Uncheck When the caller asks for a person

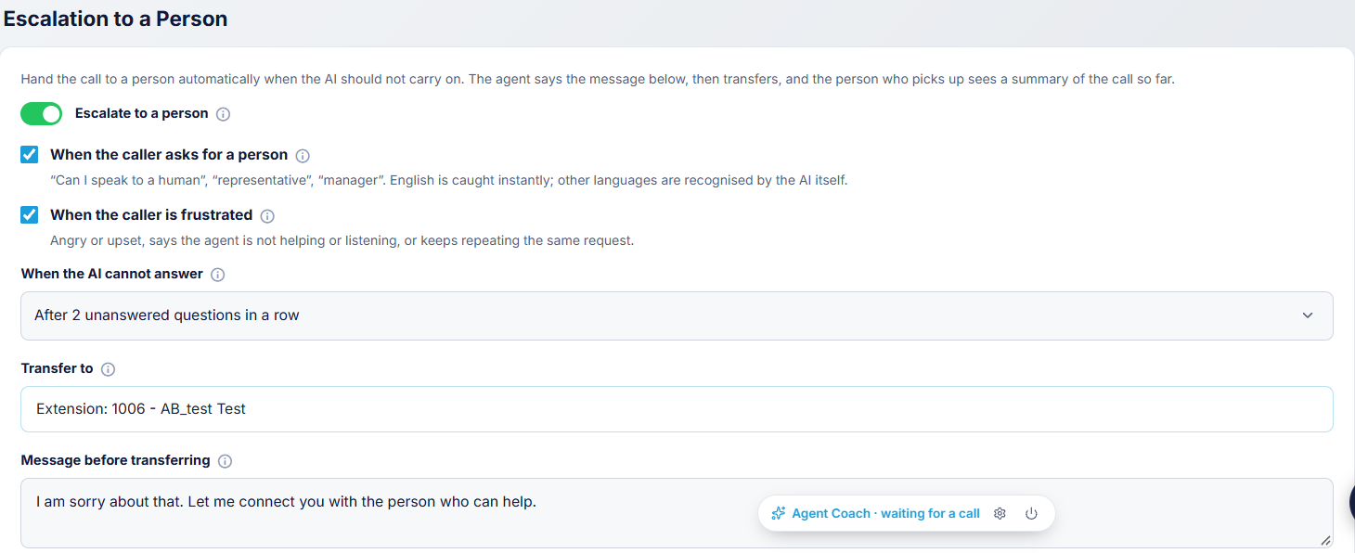[x=30, y=155]
